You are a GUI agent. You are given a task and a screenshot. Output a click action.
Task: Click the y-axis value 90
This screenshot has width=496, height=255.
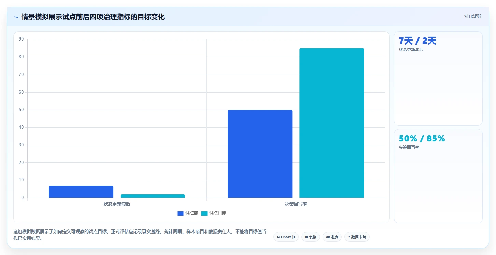[x=21, y=39]
